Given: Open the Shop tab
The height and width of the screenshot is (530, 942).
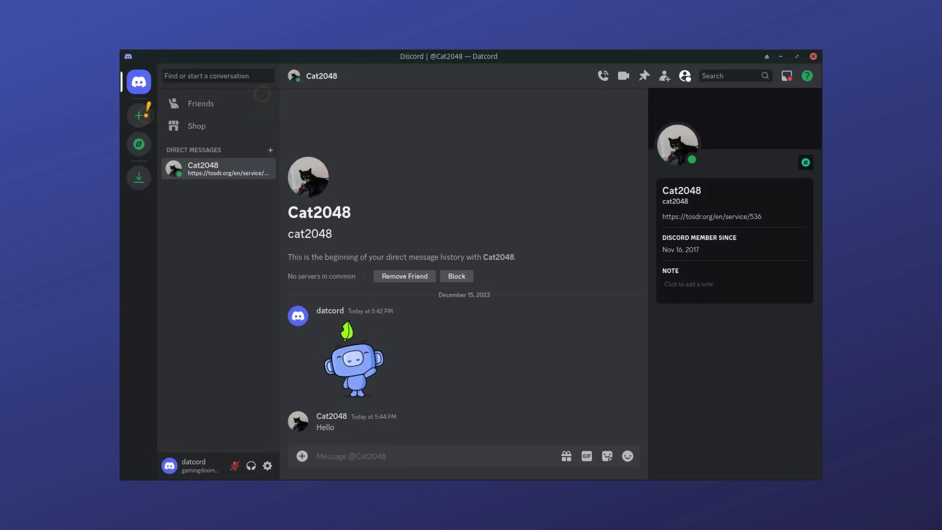Looking at the screenshot, I should [x=196, y=126].
